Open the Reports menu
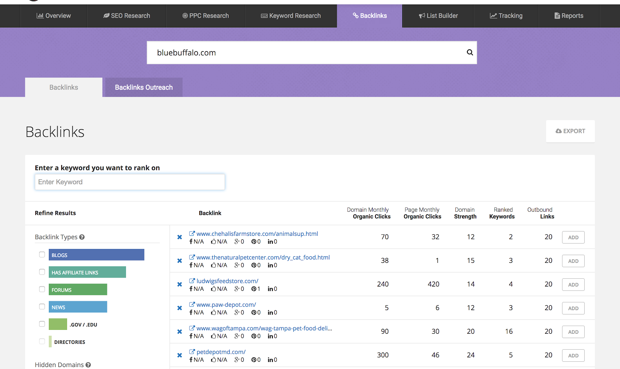 pyautogui.click(x=568, y=16)
